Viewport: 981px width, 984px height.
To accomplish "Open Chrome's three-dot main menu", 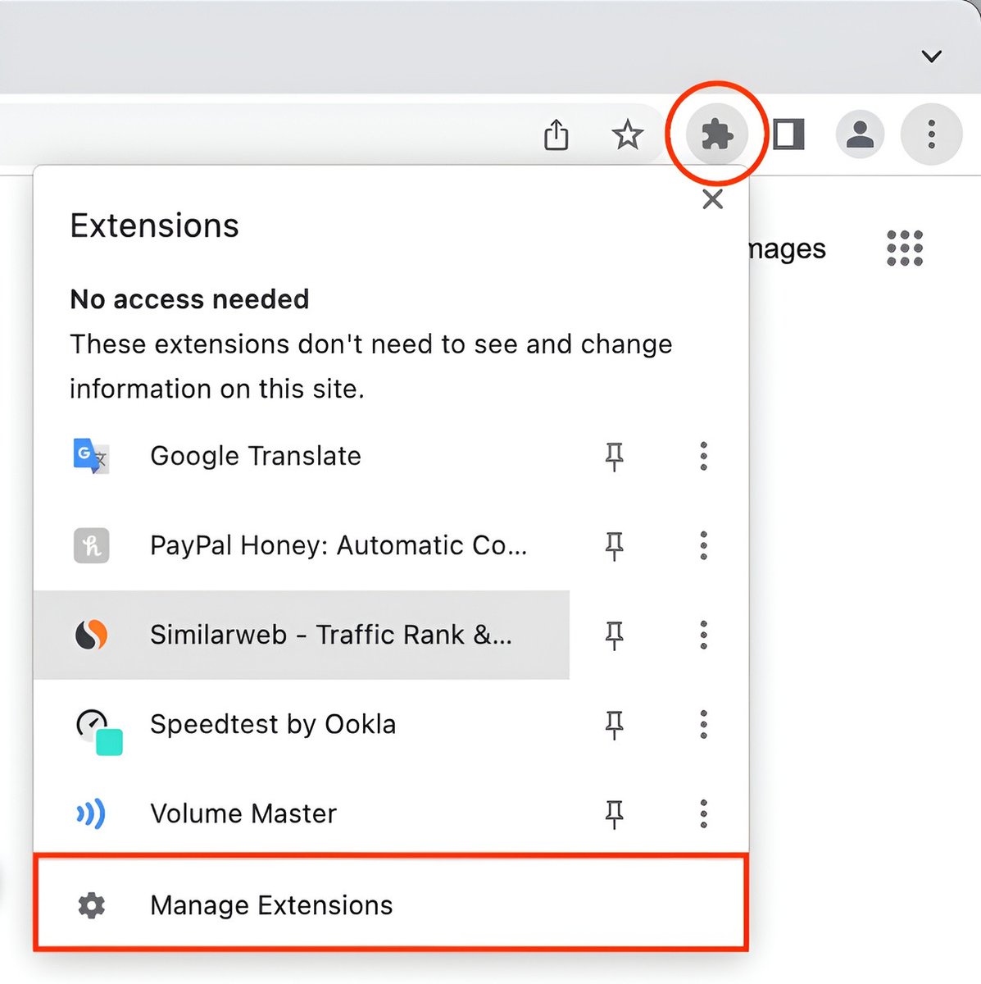I will [x=931, y=134].
